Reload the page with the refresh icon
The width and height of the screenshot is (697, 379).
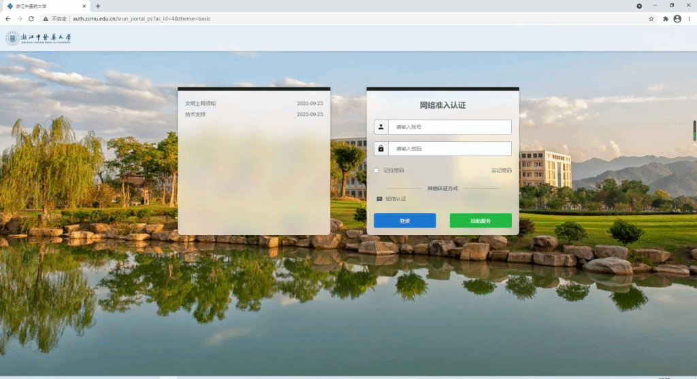pyautogui.click(x=31, y=19)
